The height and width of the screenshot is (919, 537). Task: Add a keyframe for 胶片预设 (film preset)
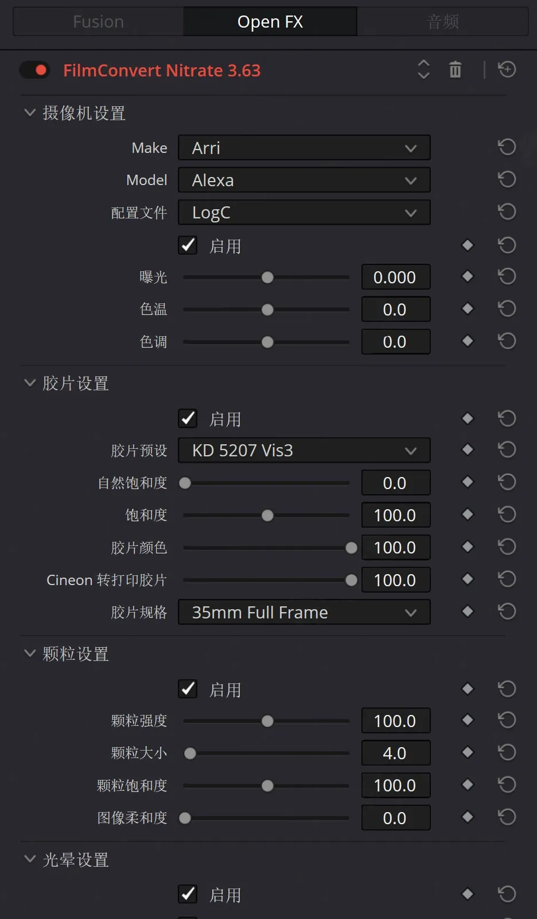(x=468, y=449)
